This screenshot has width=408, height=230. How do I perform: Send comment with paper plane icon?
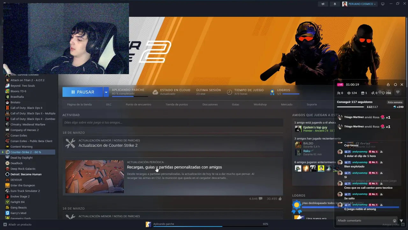click(401, 221)
